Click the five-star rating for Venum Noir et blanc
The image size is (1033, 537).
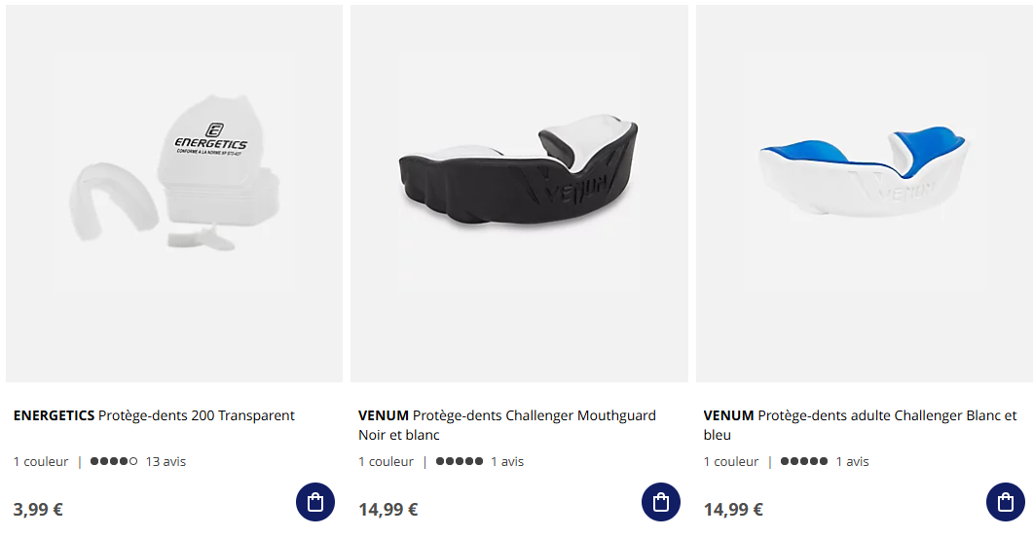460,461
